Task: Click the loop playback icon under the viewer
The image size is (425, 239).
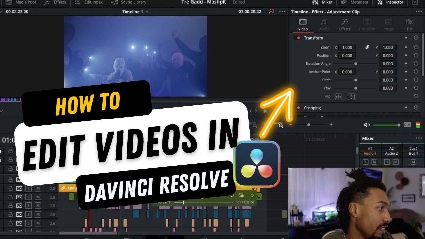Action: click(253, 111)
